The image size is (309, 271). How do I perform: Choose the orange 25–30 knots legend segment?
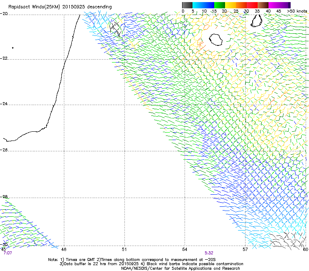(241, 5)
